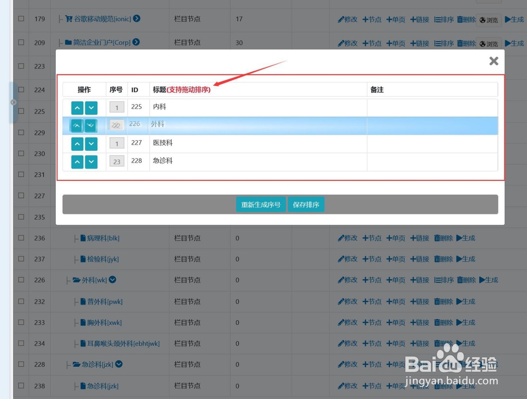The image size is (527, 399).
Task: Click 生成 for 病理科 row 236
Action: click(x=465, y=238)
